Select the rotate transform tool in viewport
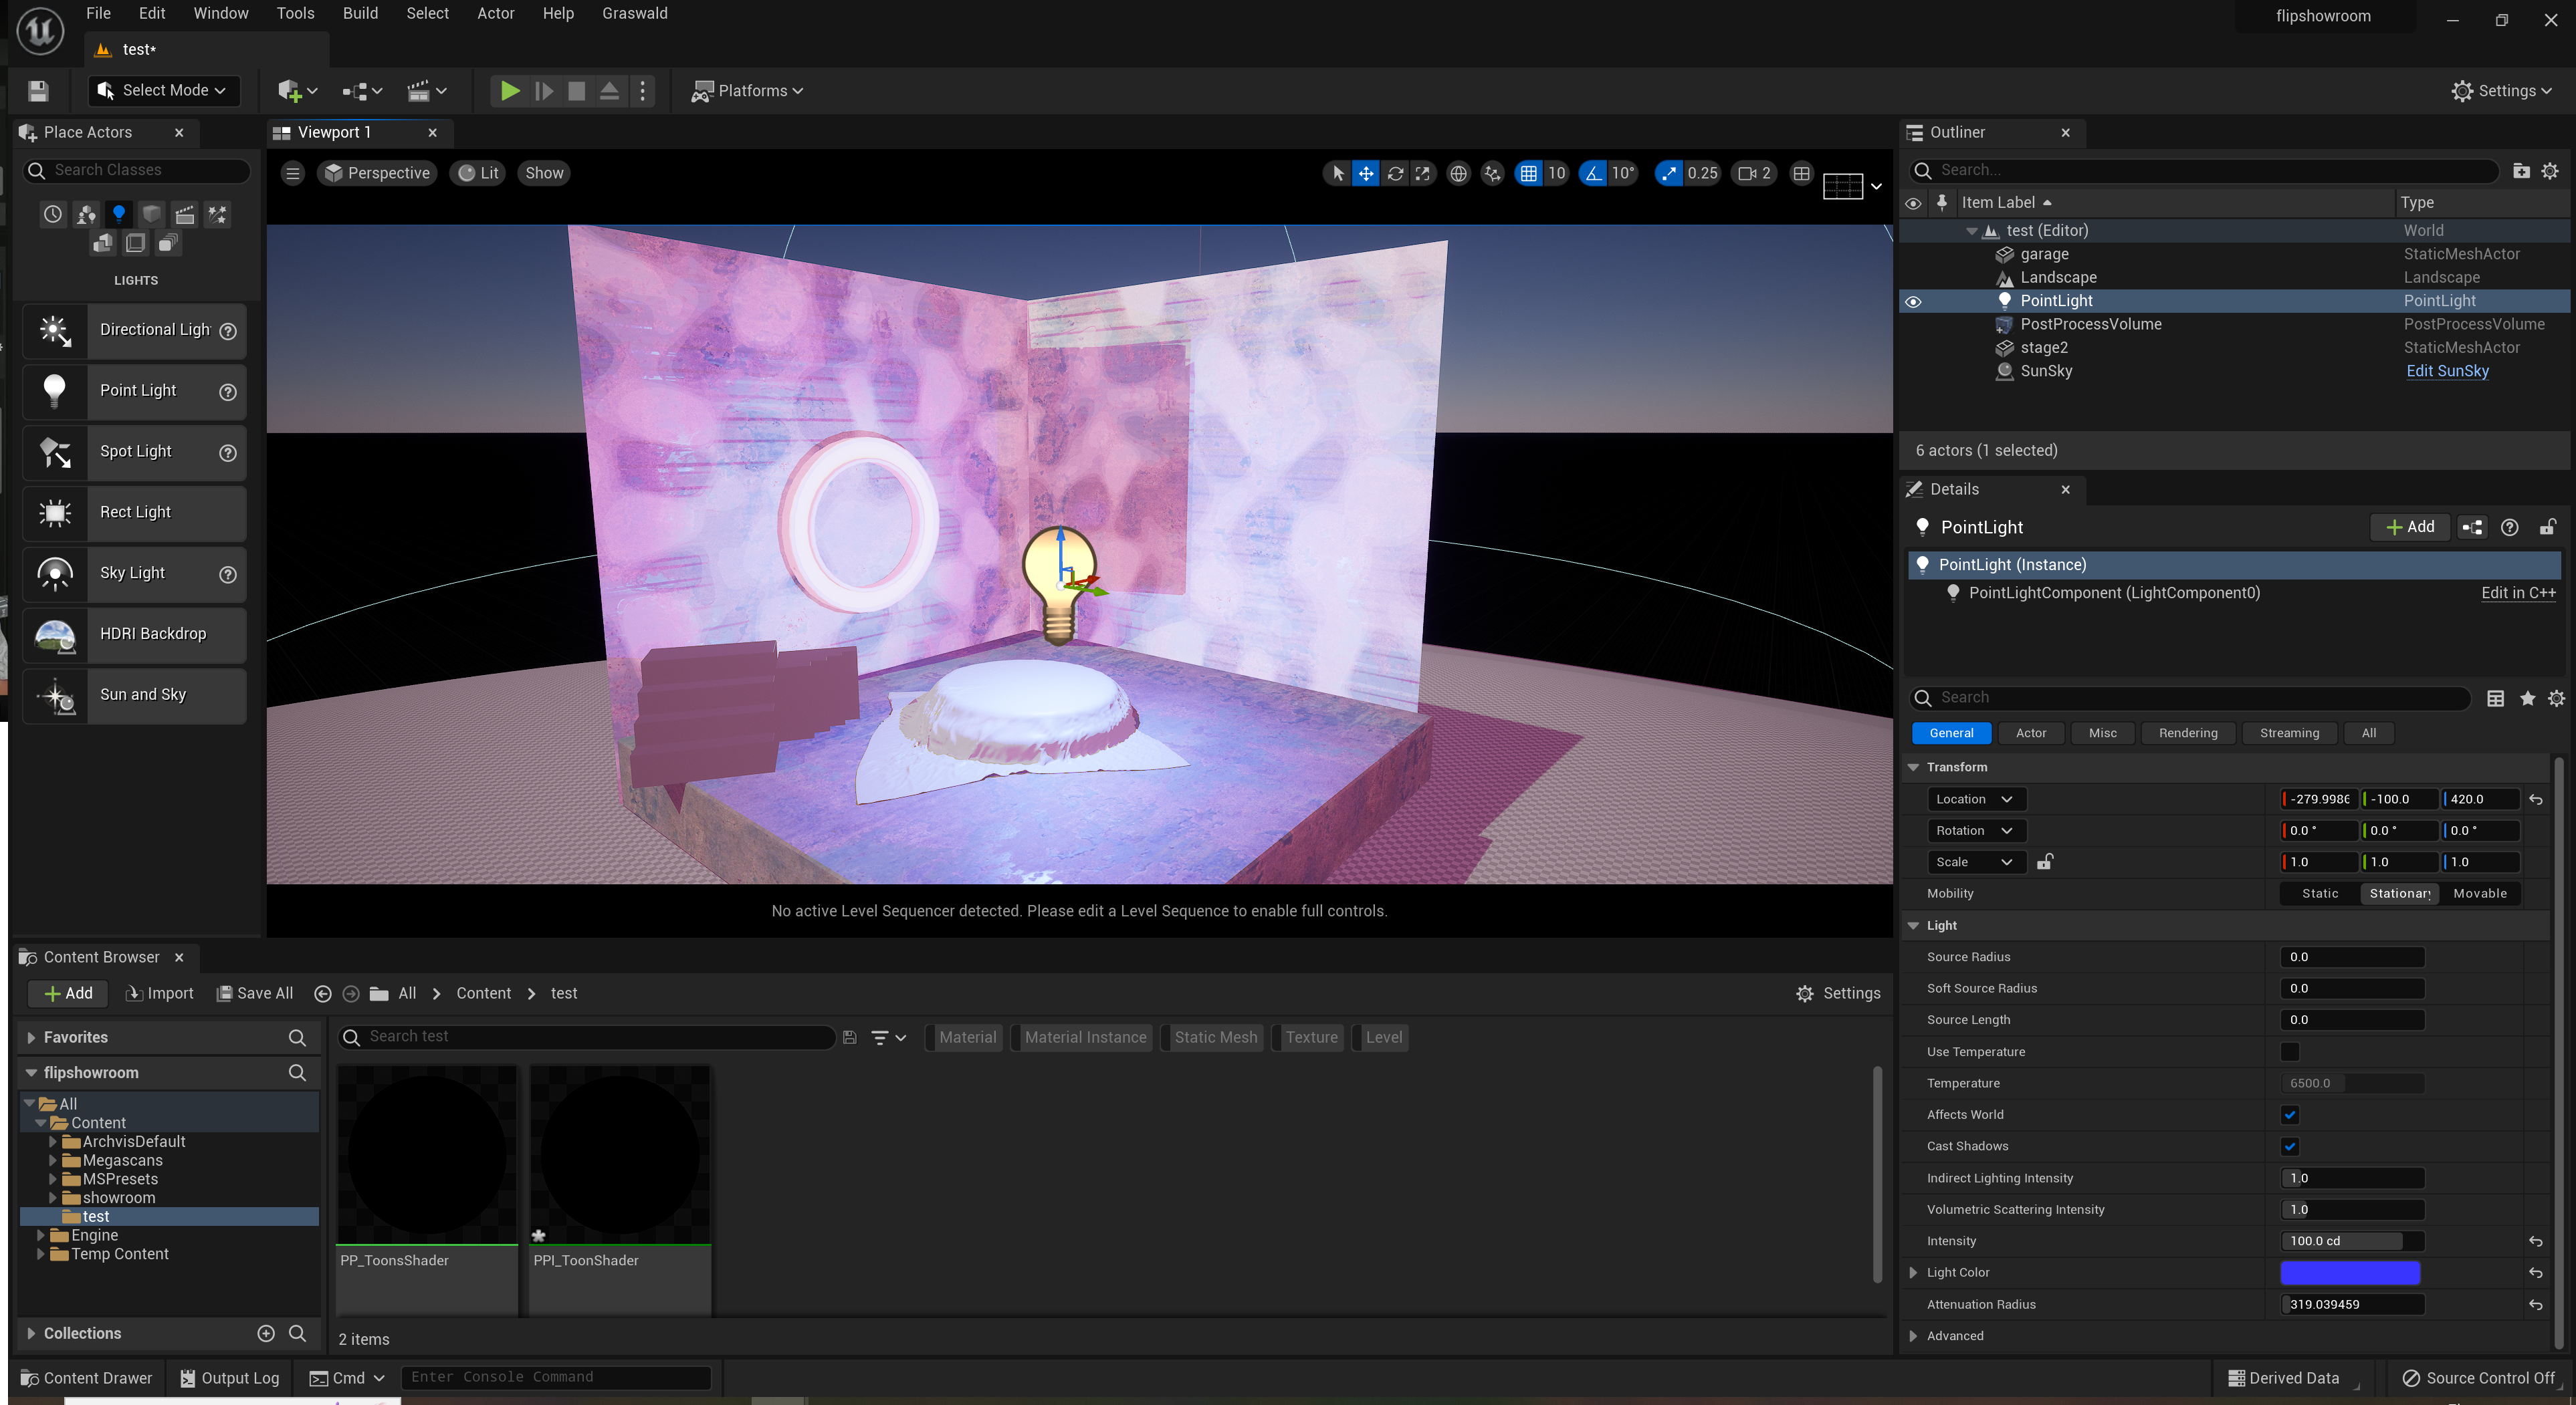 click(1395, 173)
